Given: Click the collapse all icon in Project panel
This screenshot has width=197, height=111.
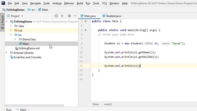Looking at the screenshot, I should click(x=62, y=16).
